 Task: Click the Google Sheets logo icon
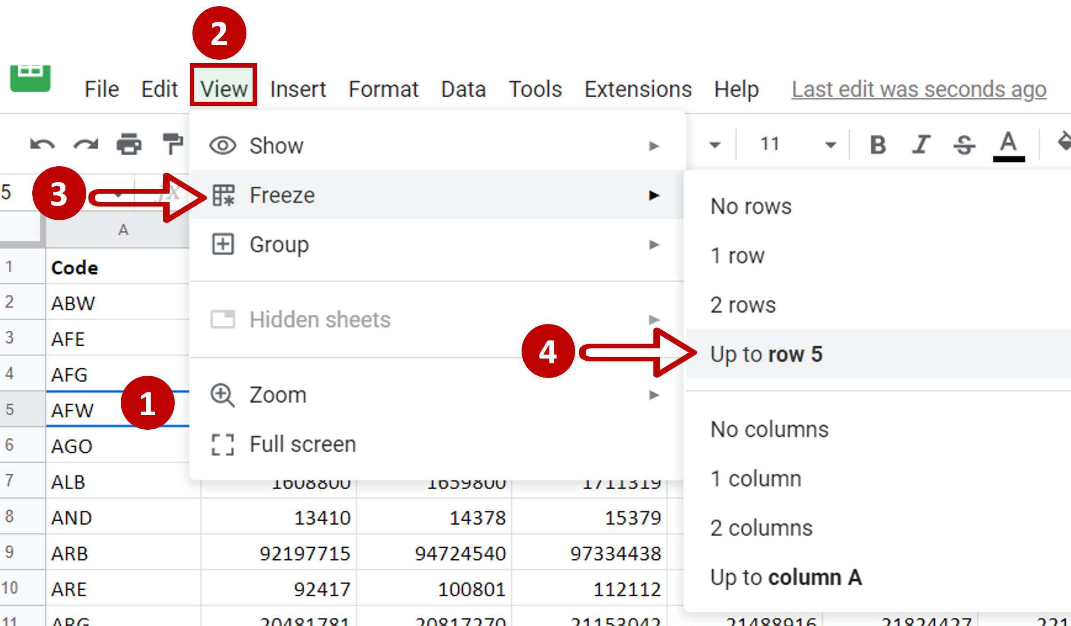(x=30, y=78)
